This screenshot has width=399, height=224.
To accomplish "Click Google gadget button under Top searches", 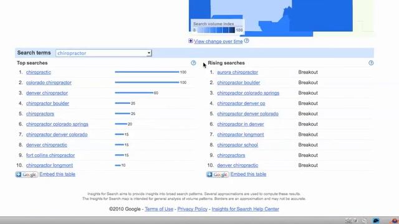I will [x=27, y=174].
